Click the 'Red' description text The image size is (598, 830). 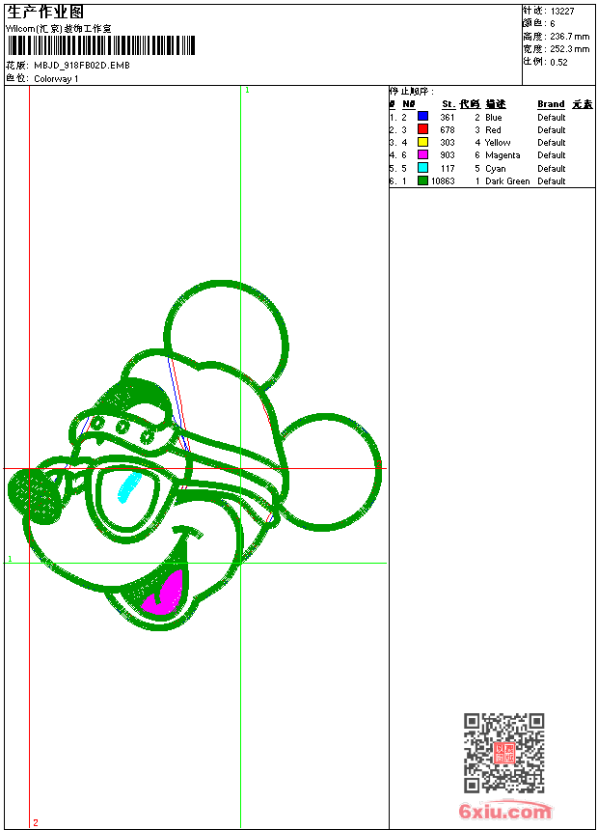493,129
